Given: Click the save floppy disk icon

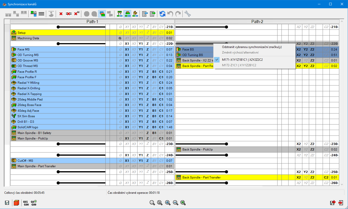Looking at the screenshot, I should click(x=7, y=203).
